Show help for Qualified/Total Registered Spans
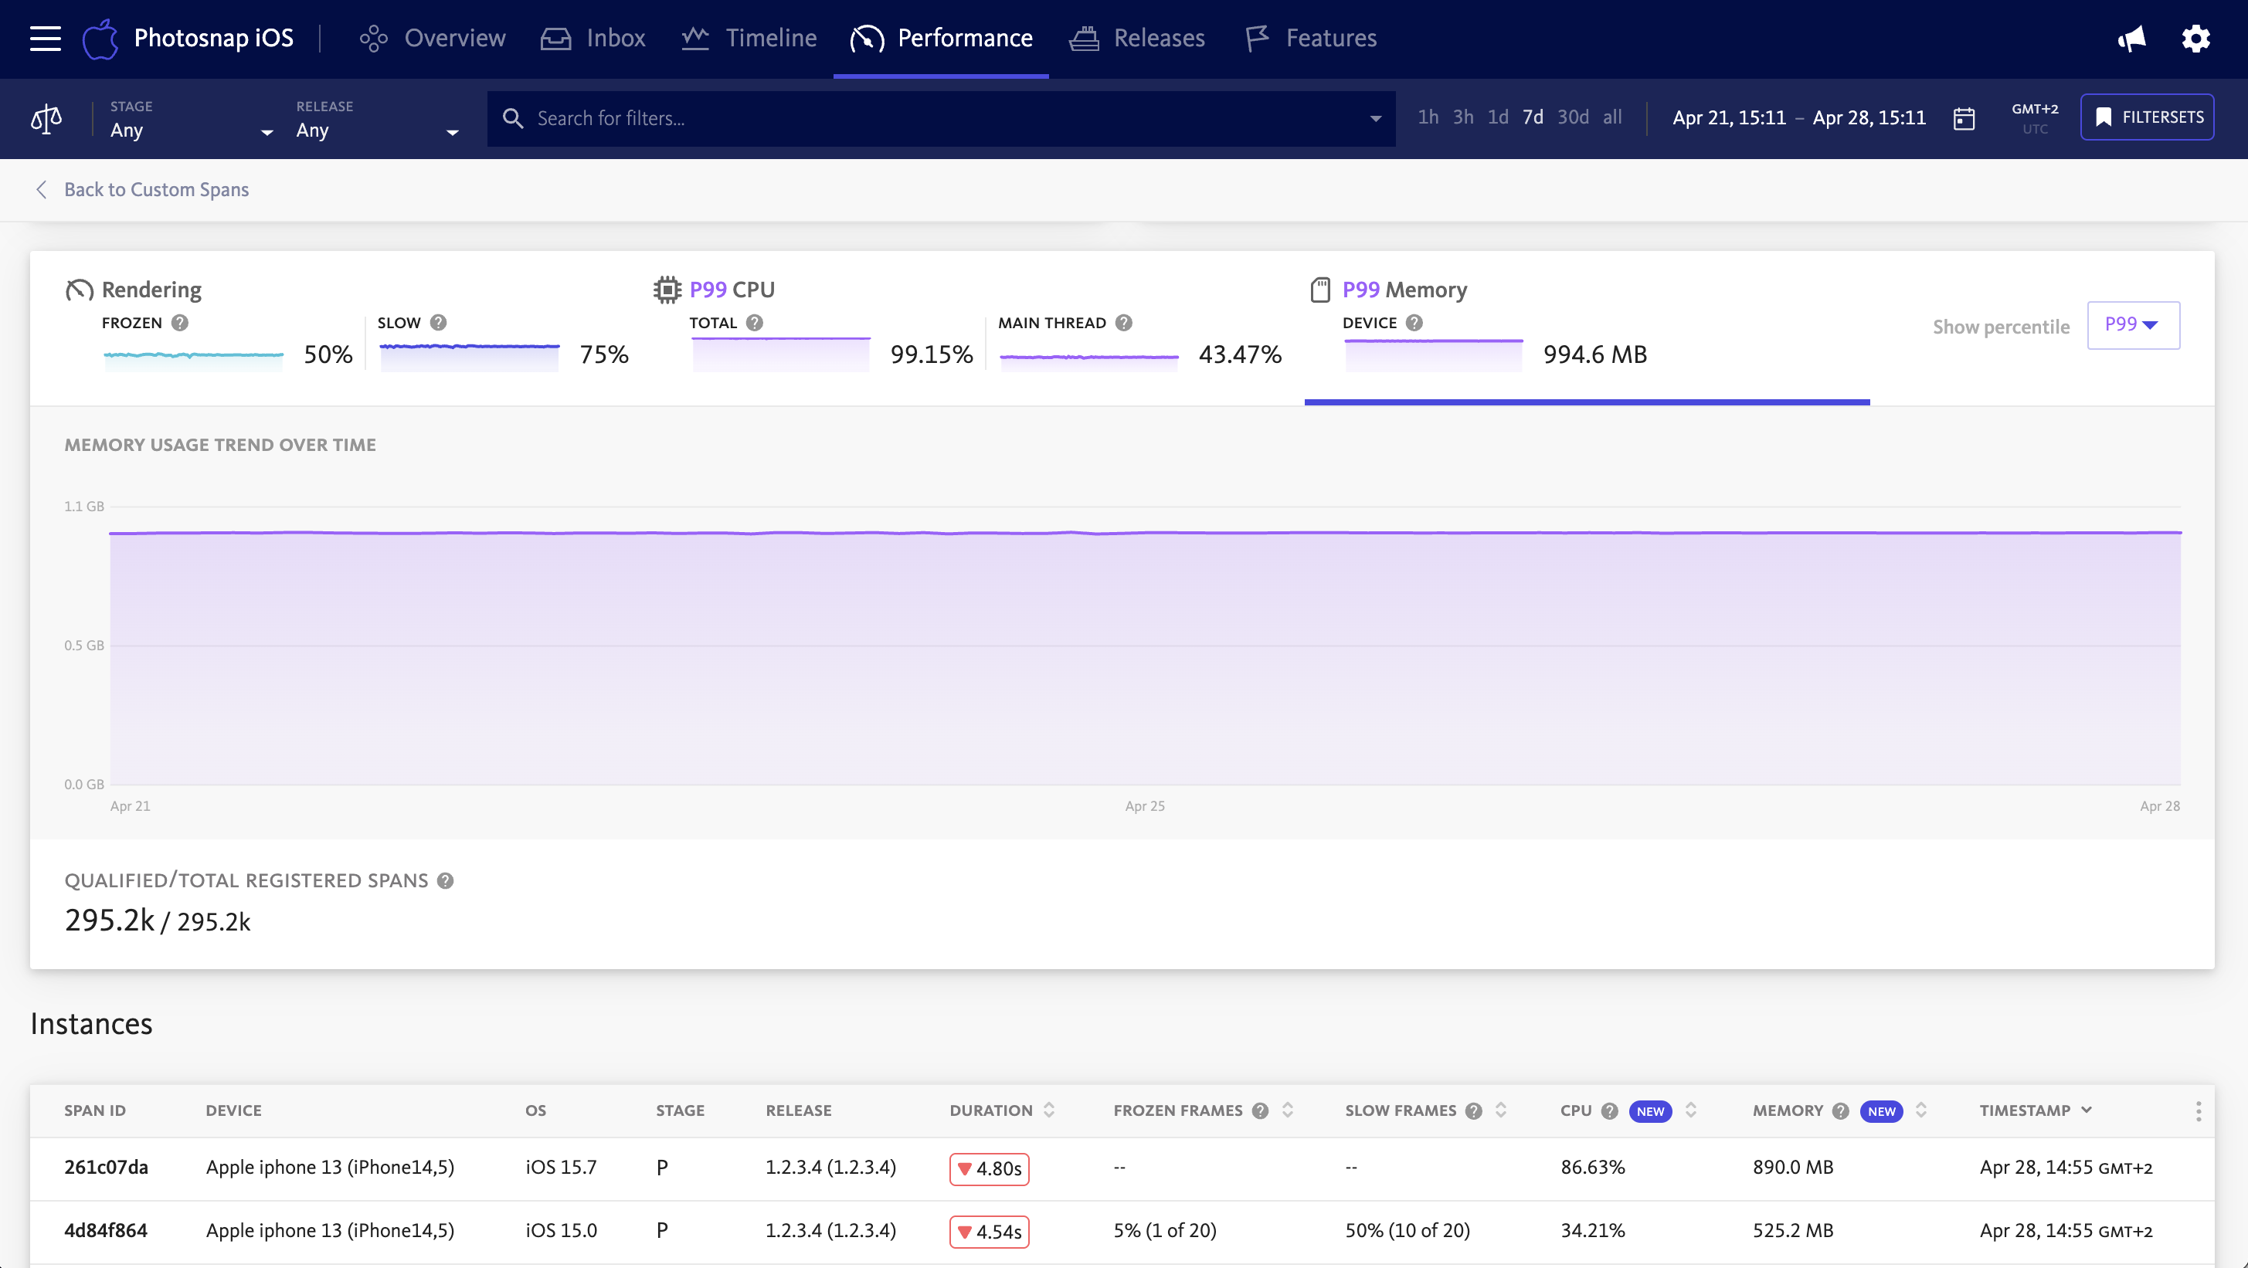The image size is (2248, 1268). 445,881
